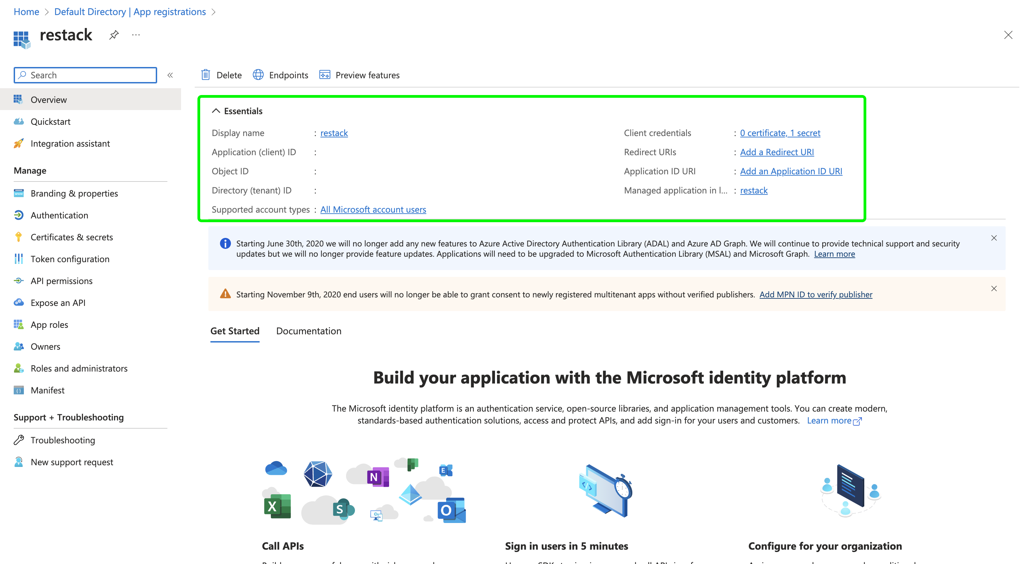Open the ellipsis more options menu
1033x564 pixels.
coord(136,35)
